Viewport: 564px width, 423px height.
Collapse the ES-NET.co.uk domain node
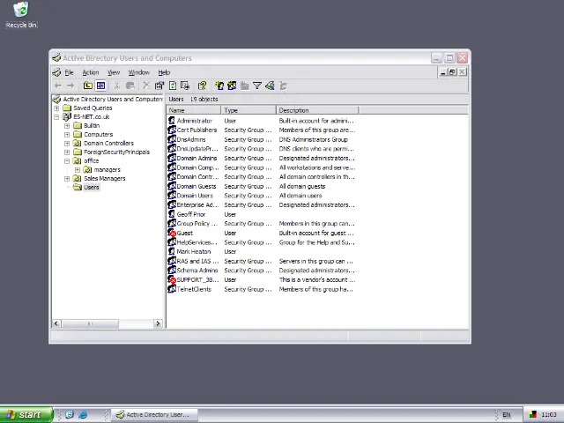coord(56,117)
